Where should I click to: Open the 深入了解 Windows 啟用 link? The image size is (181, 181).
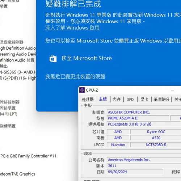(x=72, y=28)
